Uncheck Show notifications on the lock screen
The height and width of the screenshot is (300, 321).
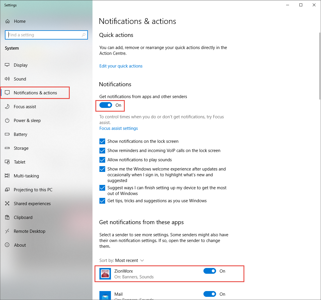(x=102, y=141)
